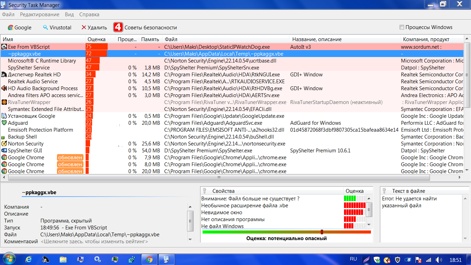Sort by Компания, продукт column header
The height and width of the screenshot is (265, 471).
coord(432,39)
